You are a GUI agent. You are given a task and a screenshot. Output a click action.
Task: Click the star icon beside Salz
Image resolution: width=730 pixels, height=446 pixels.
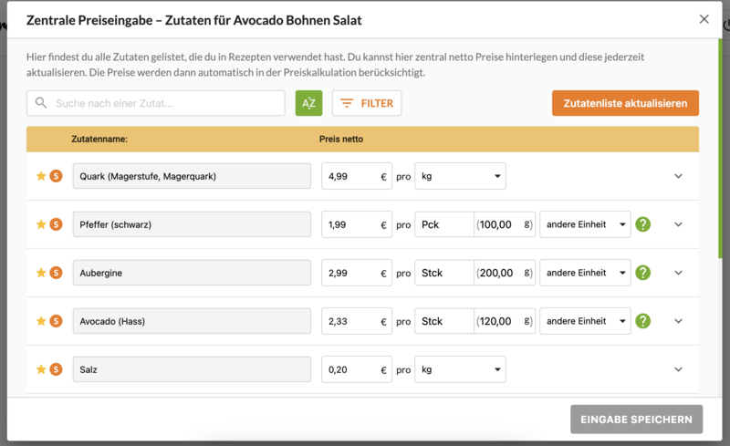point(40,369)
